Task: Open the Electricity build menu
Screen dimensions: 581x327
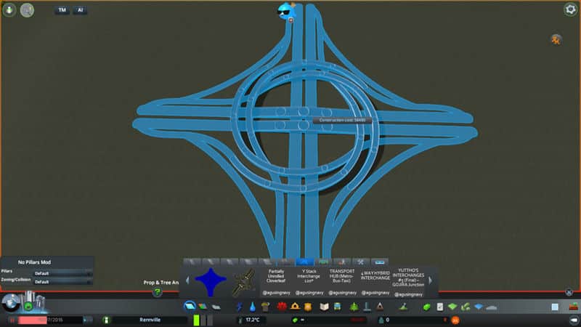Action: [x=240, y=307]
